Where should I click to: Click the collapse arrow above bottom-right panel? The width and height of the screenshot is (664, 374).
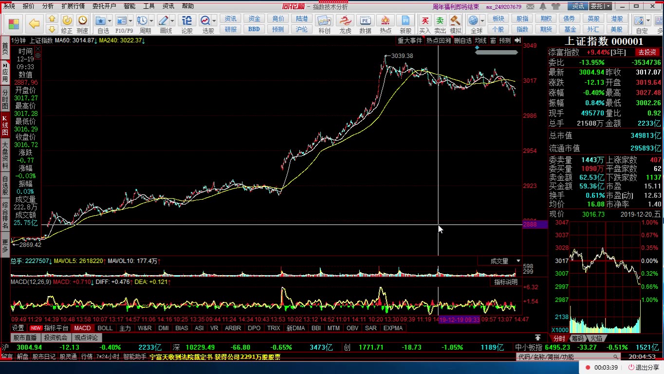(537, 337)
